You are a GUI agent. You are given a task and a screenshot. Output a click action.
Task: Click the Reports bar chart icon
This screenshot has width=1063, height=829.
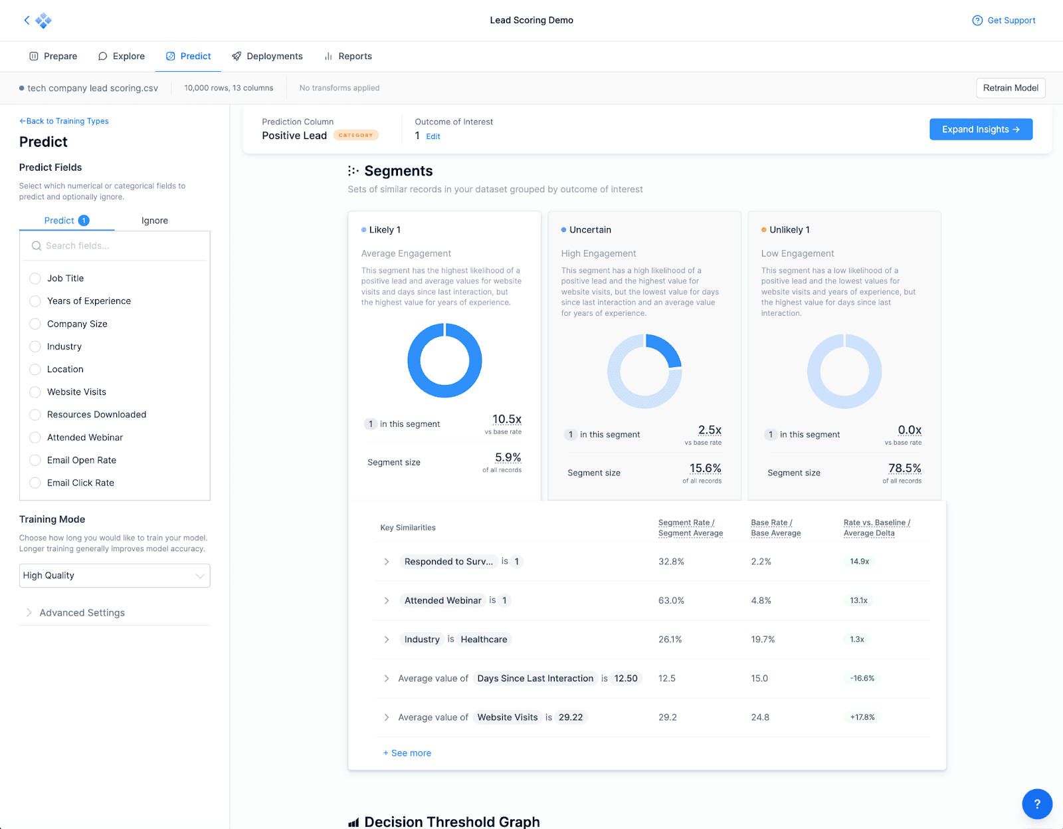coord(328,57)
